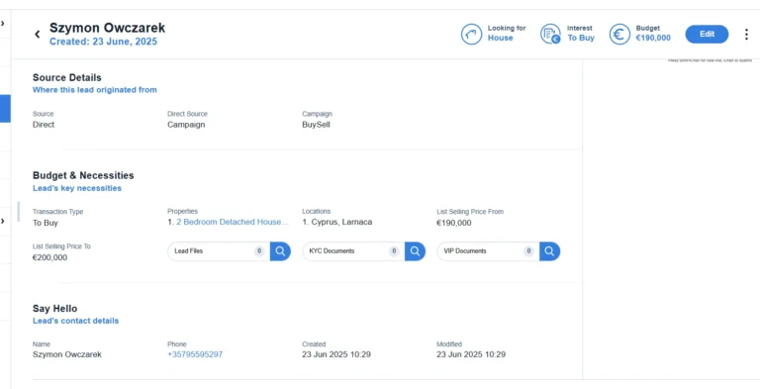Expand the top sidebar chevron
Viewport: 760px width, 389px height.
[x=2, y=23]
